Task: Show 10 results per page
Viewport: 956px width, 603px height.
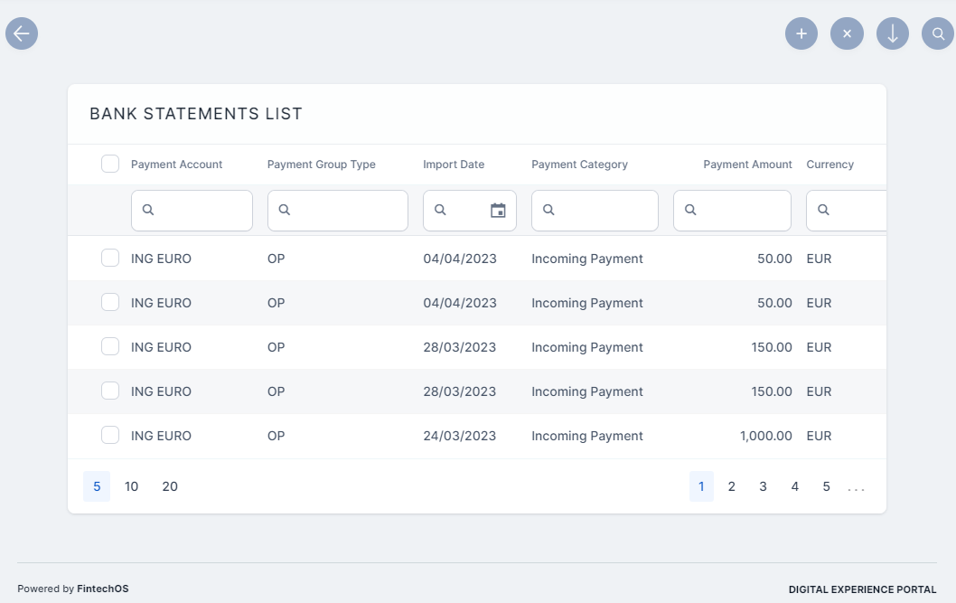Action: 131,486
